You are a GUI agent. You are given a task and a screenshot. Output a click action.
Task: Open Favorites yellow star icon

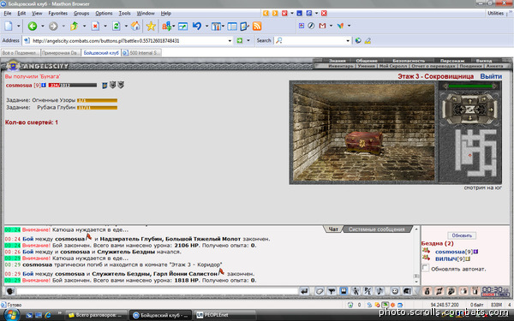pos(151,26)
